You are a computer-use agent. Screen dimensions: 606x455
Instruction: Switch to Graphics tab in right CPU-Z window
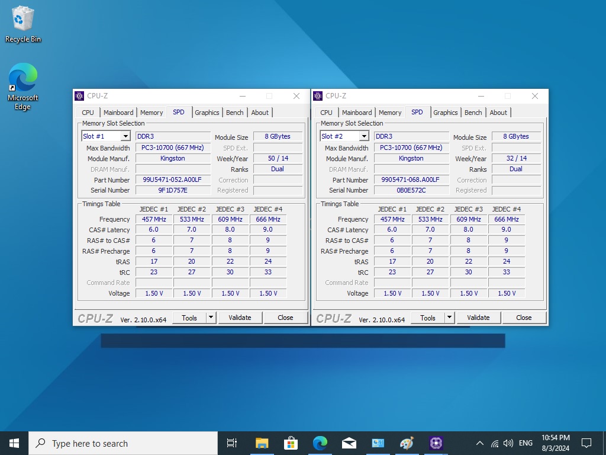click(x=445, y=113)
